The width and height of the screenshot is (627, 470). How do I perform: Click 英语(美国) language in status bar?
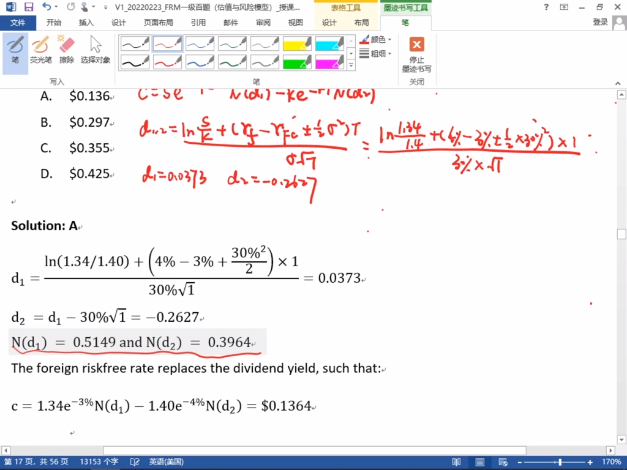click(166, 462)
